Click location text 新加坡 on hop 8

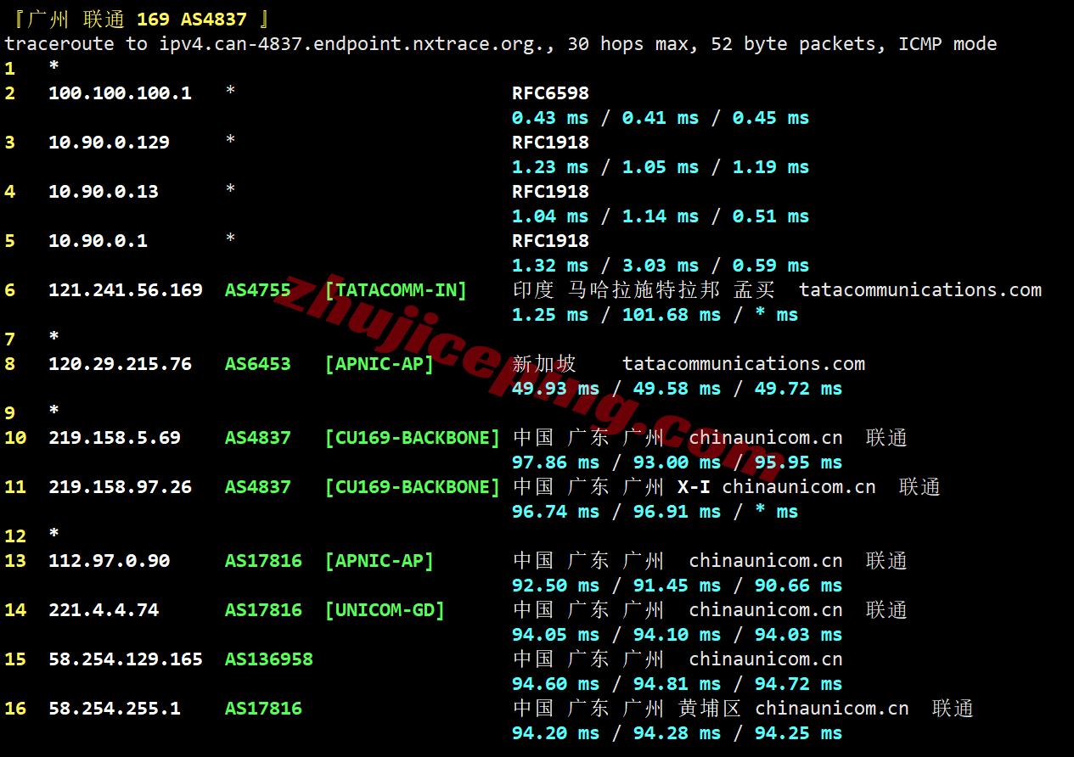pos(545,364)
